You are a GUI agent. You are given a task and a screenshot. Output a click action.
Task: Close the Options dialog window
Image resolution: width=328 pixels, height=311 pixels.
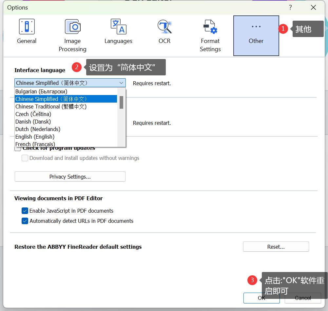[x=313, y=8]
